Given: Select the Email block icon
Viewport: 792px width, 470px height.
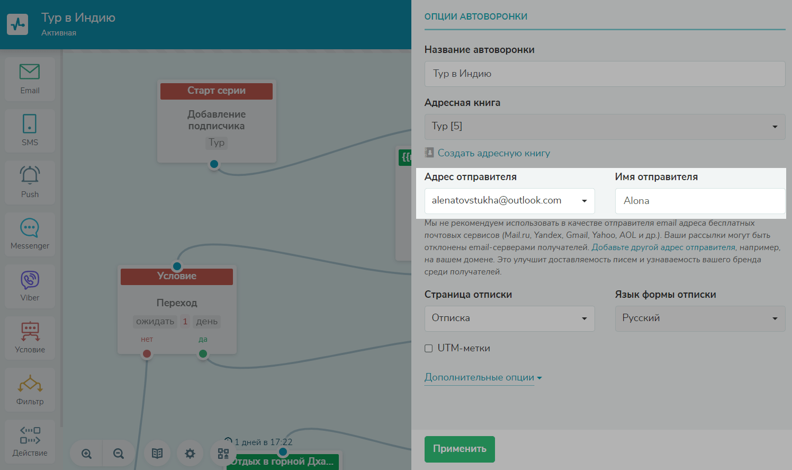Looking at the screenshot, I should click(x=30, y=78).
